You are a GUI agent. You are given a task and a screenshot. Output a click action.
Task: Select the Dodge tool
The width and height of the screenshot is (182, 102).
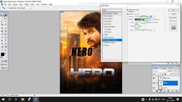pyautogui.click(x=5, y=37)
